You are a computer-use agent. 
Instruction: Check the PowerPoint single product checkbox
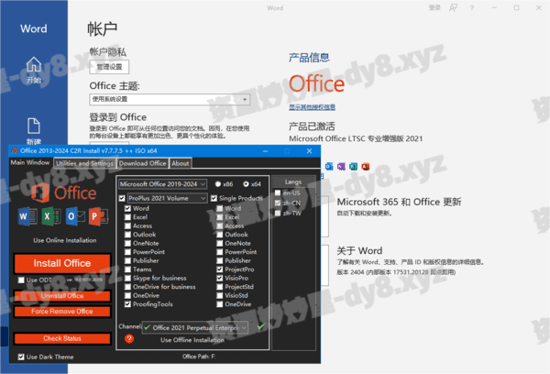pyautogui.click(x=220, y=252)
